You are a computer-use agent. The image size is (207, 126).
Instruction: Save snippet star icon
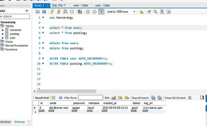(x=141, y=12)
